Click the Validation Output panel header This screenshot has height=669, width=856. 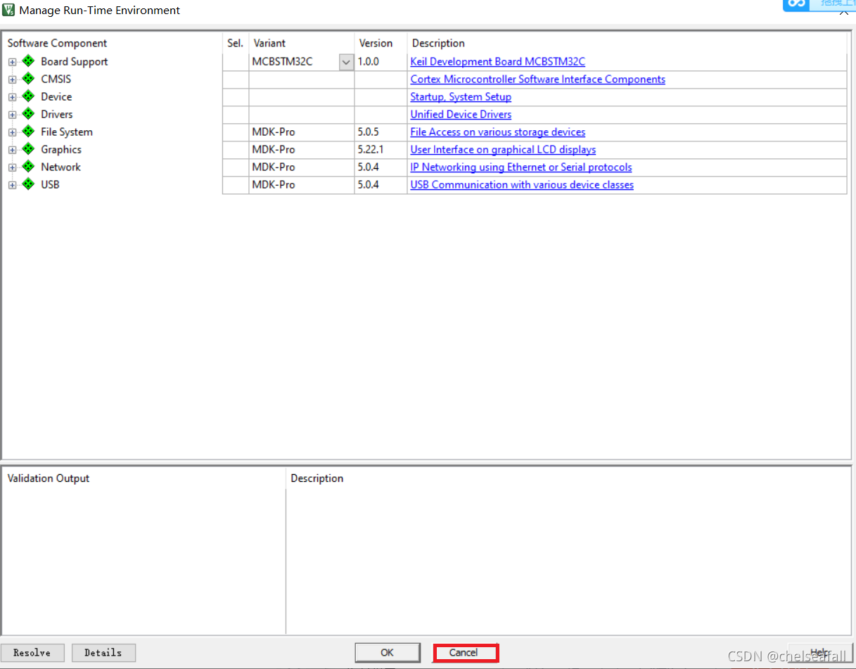[x=49, y=478]
